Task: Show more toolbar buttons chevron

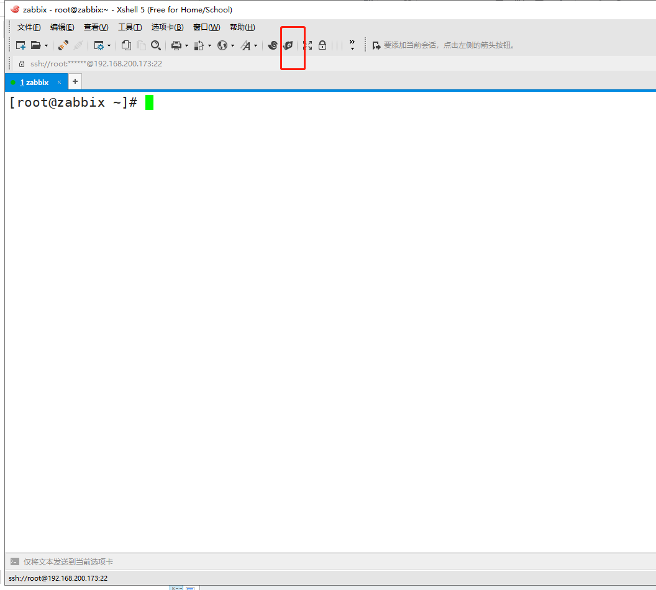Action: point(352,45)
